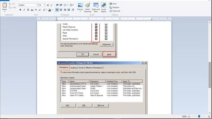Justify the paragraph text
Viewport: 212px width, 119px height.
[x=69, y=10]
